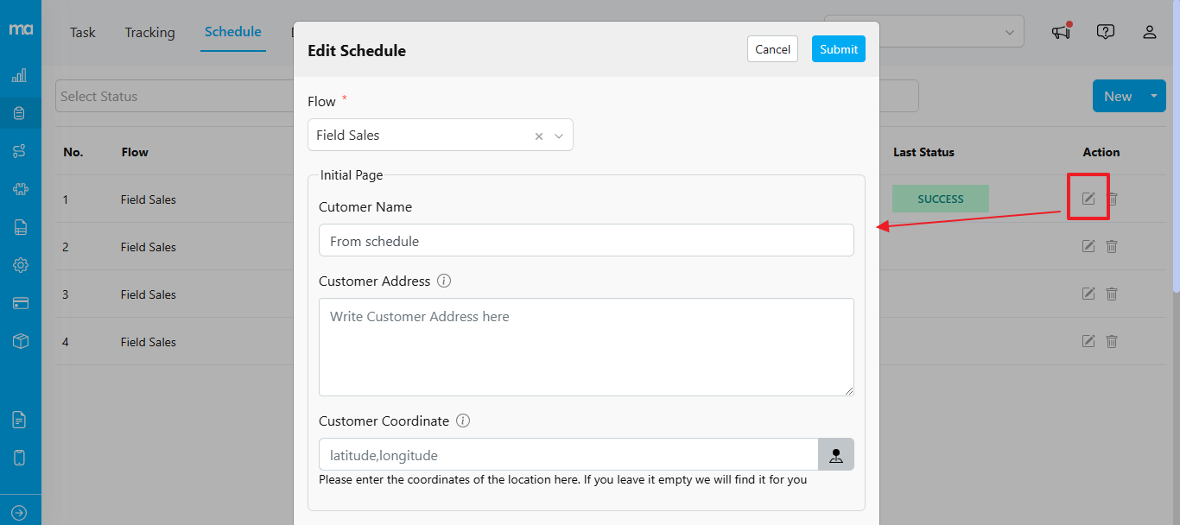The height and width of the screenshot is (525, 1180).
Task: Expand the arrow next to New button
Action: [1154, 96]
